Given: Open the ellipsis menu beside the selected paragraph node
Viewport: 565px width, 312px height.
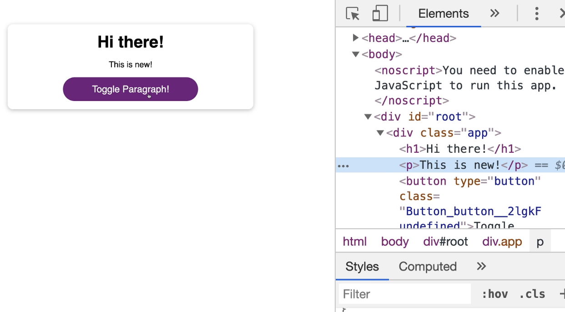Looking at the screenshot, I should pos(343,165).
